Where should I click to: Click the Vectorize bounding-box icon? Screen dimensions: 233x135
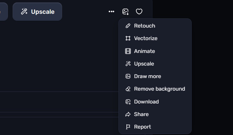(128, 38)
